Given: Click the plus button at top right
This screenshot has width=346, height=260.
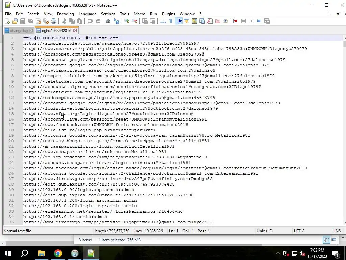Looking at the screenshot, I should point(329,14).
